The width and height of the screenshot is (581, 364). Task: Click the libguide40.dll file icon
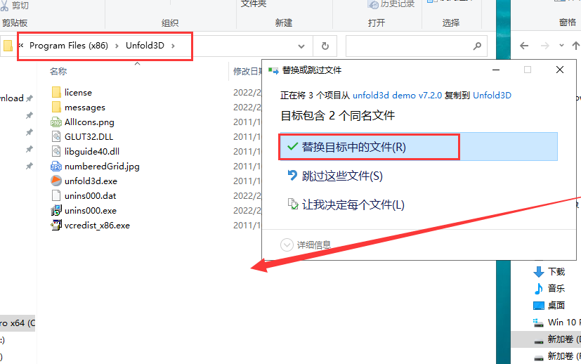(56, 151)
